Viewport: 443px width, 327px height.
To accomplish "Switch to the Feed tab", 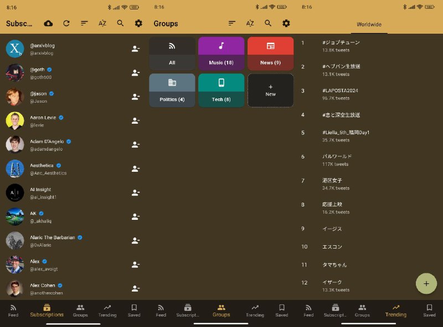I will tap(13, 311).
